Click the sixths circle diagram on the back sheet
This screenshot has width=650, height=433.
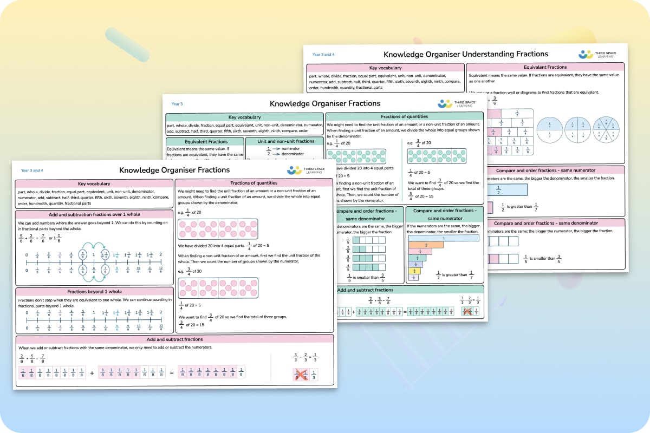coord(606,130)
